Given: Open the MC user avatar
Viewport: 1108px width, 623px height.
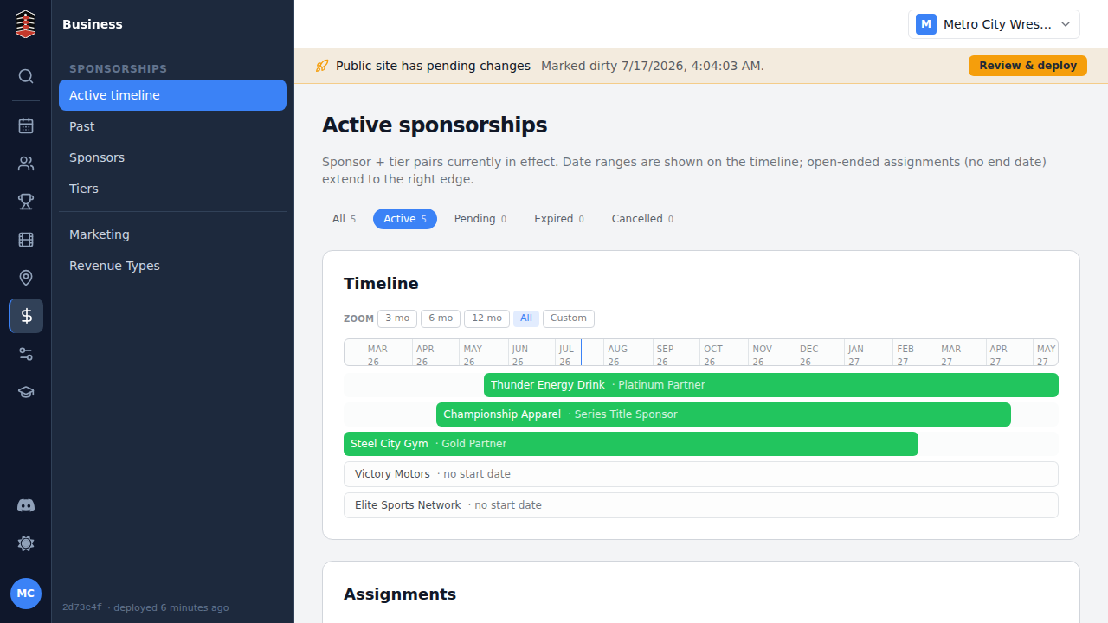Looking at the screenshot, I should [x=26, y=594].
